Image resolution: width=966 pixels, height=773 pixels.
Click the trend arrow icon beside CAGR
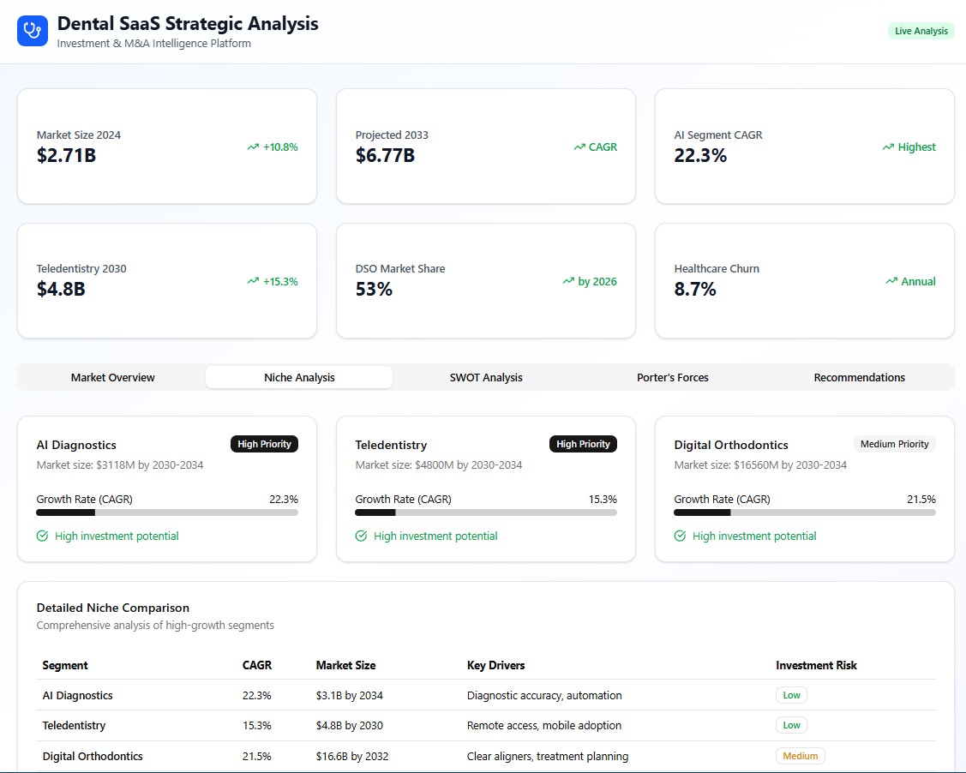pyautogui.click(x=579, y=147)
